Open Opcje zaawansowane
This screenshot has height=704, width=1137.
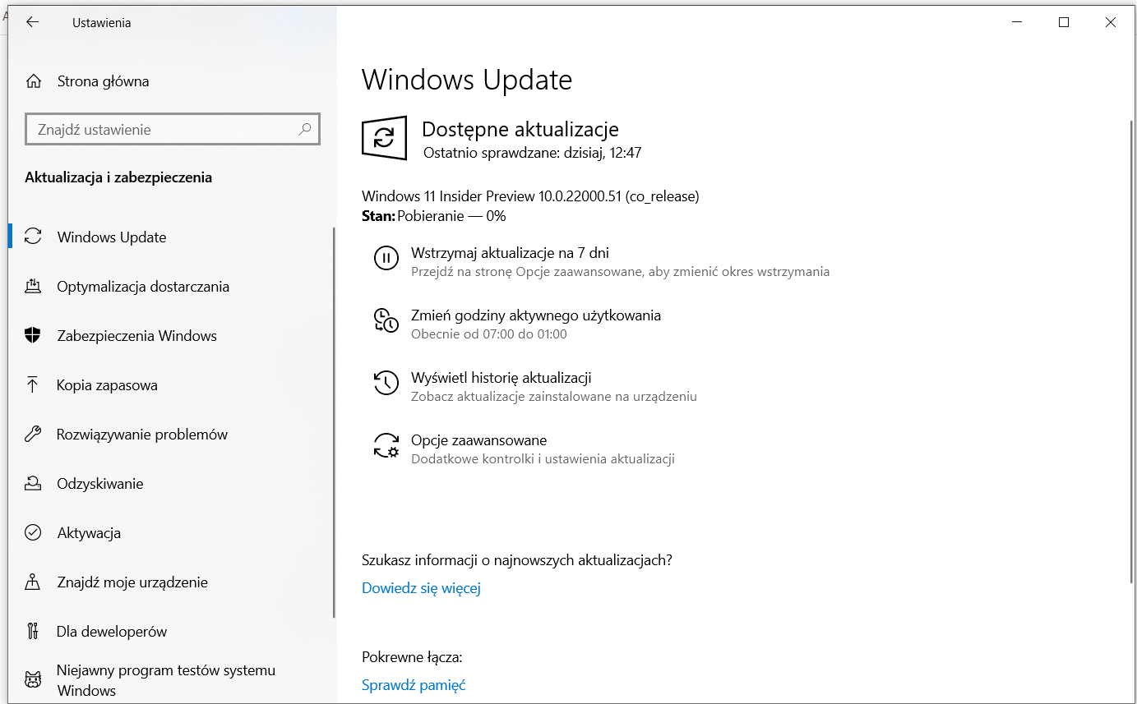478,440
